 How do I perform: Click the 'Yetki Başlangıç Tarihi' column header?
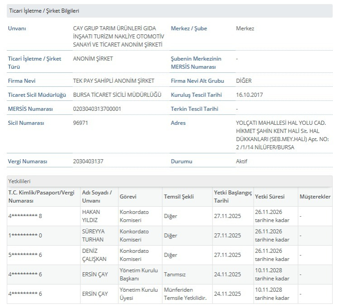(x=232, y=197)
